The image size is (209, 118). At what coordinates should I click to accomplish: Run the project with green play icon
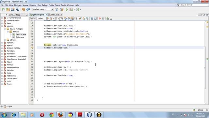[x=67, y=10]
